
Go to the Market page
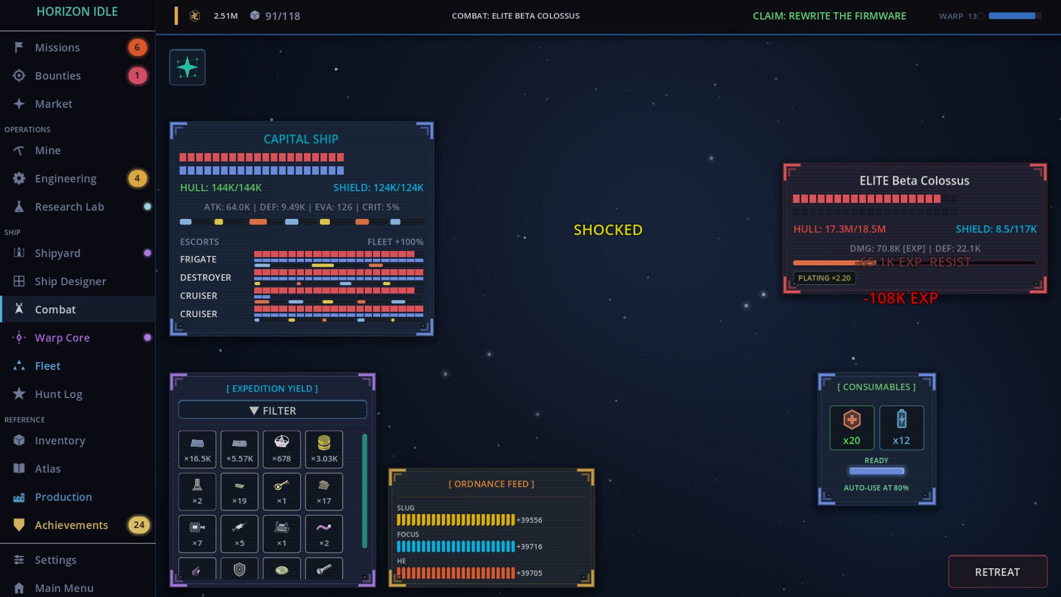pyautogui.click(x=77, y=104)
